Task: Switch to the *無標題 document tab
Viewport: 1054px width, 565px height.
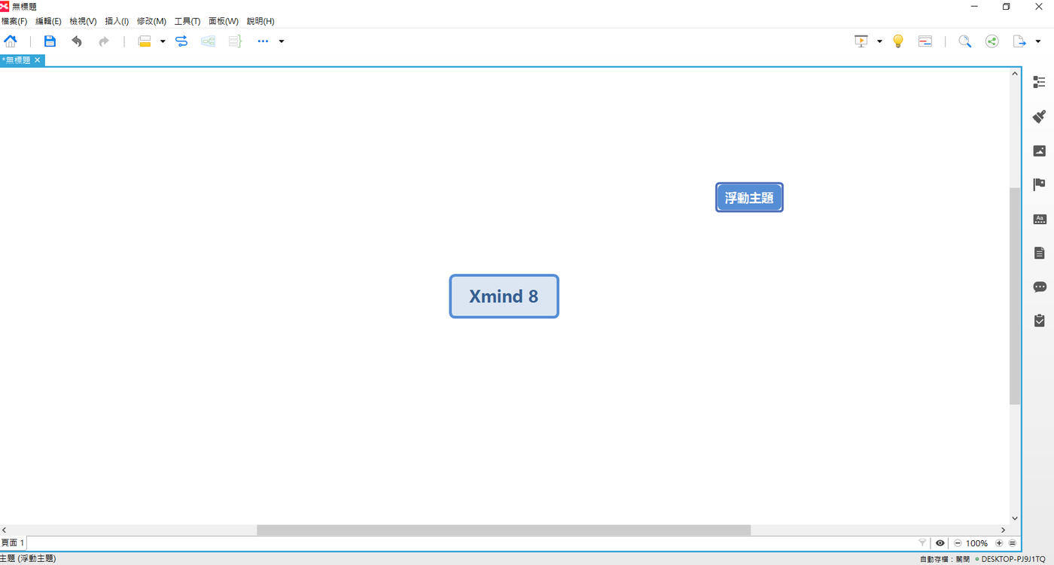Action: point(17,60)
